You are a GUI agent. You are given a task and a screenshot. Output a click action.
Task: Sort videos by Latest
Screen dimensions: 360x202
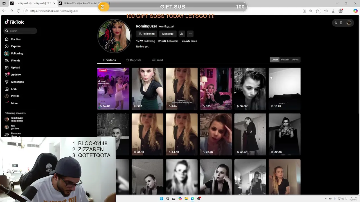click(275, 59)
